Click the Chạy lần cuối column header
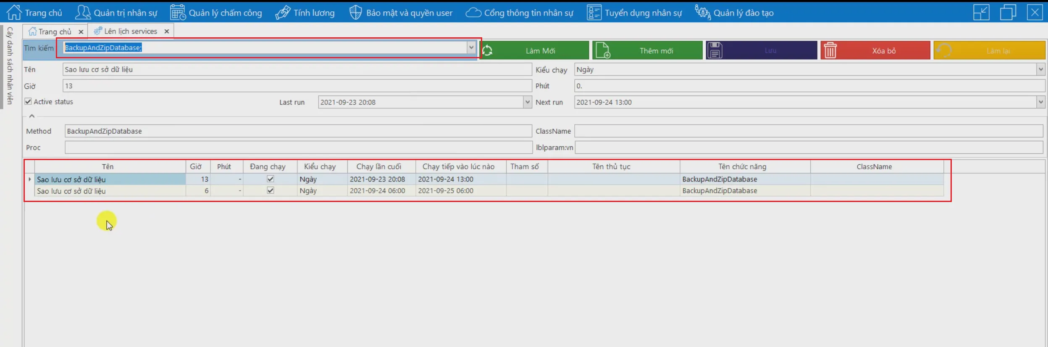The width and height of the screenshot is (1048, 347). tap(381, 166)
